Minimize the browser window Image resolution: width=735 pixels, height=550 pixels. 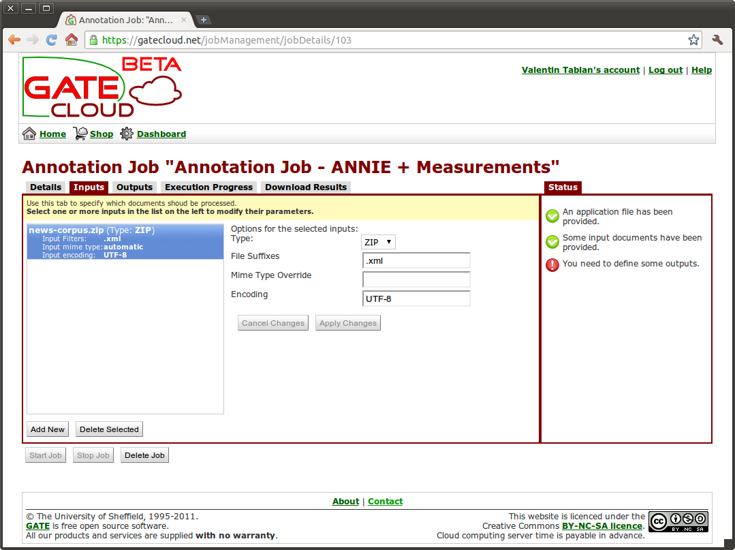28,8
